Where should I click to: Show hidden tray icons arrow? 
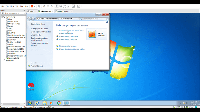(180, 103)
